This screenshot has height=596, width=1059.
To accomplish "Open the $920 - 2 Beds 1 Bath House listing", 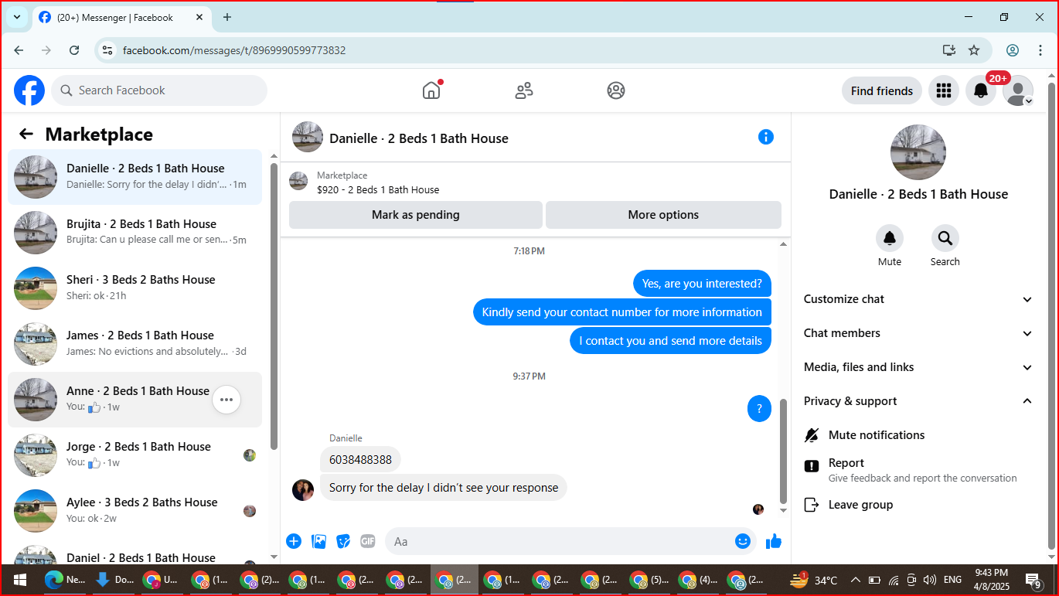I will [378, 189].
